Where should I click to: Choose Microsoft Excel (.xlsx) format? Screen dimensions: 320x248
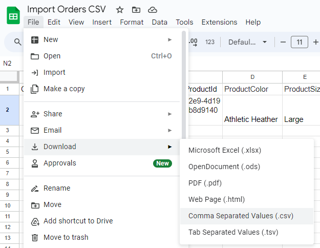224,150
